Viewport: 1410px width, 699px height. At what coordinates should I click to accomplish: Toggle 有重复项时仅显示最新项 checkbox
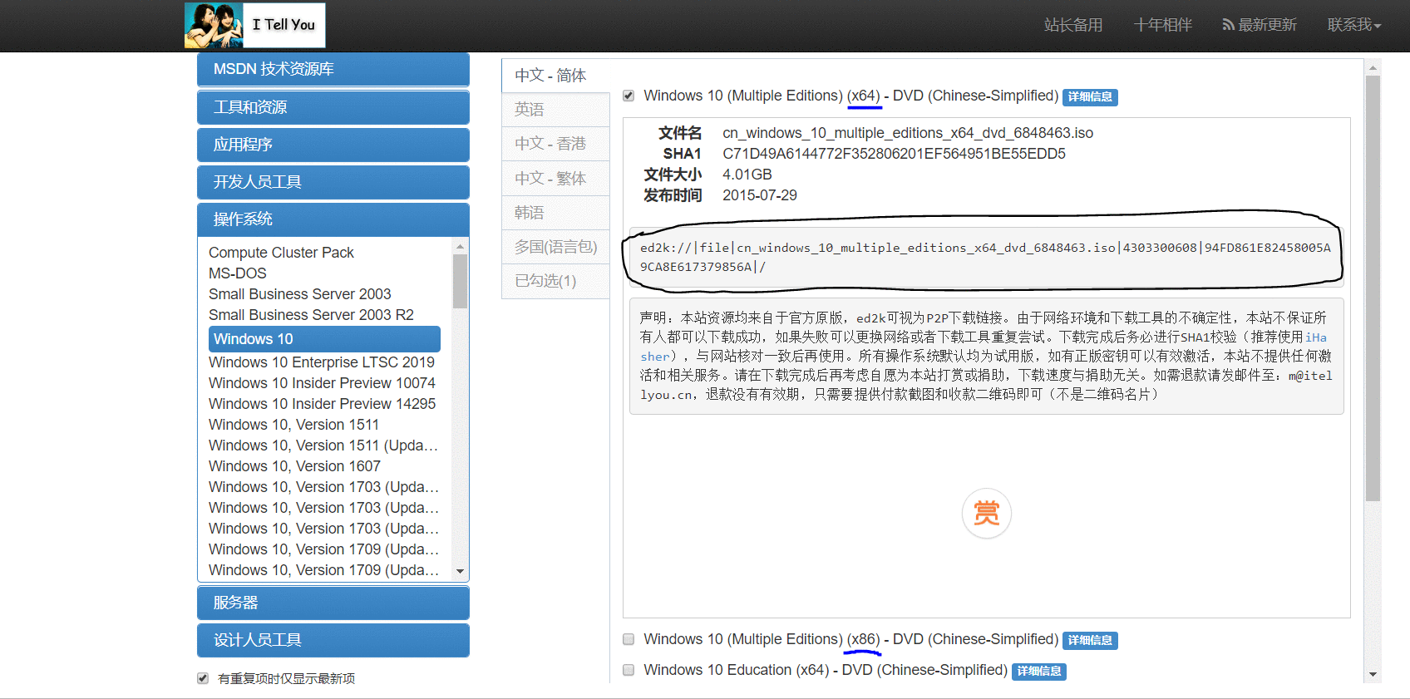click(203, 678)
